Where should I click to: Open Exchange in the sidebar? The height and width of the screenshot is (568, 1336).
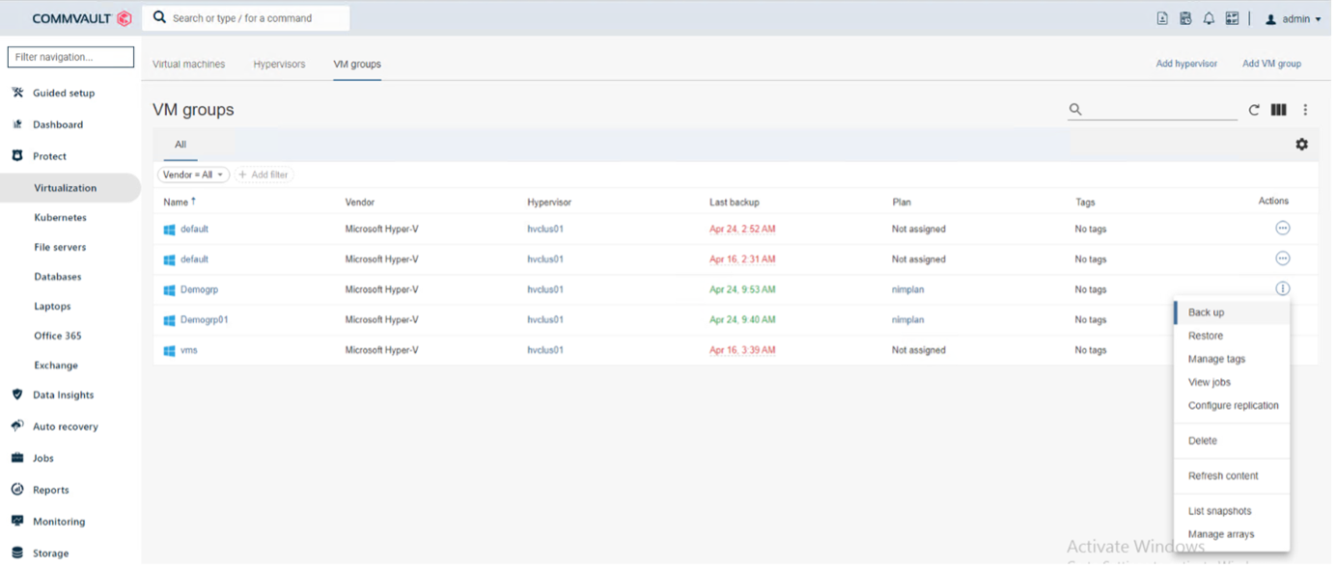pos(56,365)
